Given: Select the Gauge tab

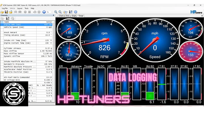Looking at the screenshot, I should pos(81,16).
